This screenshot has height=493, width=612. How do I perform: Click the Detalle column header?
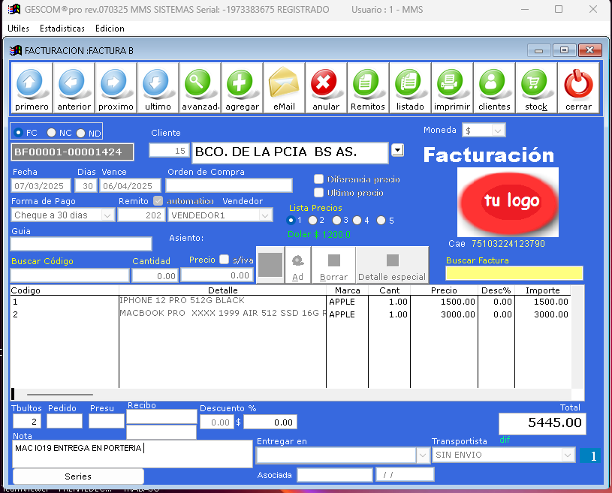(x=222, y=290)
